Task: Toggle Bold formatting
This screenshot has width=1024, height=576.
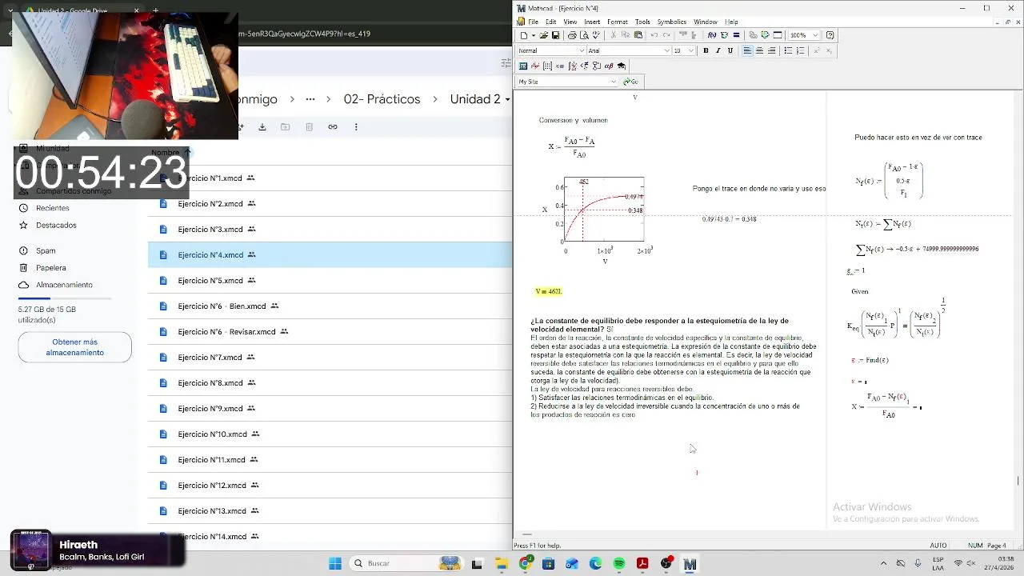Action: [x=706, y=50]
